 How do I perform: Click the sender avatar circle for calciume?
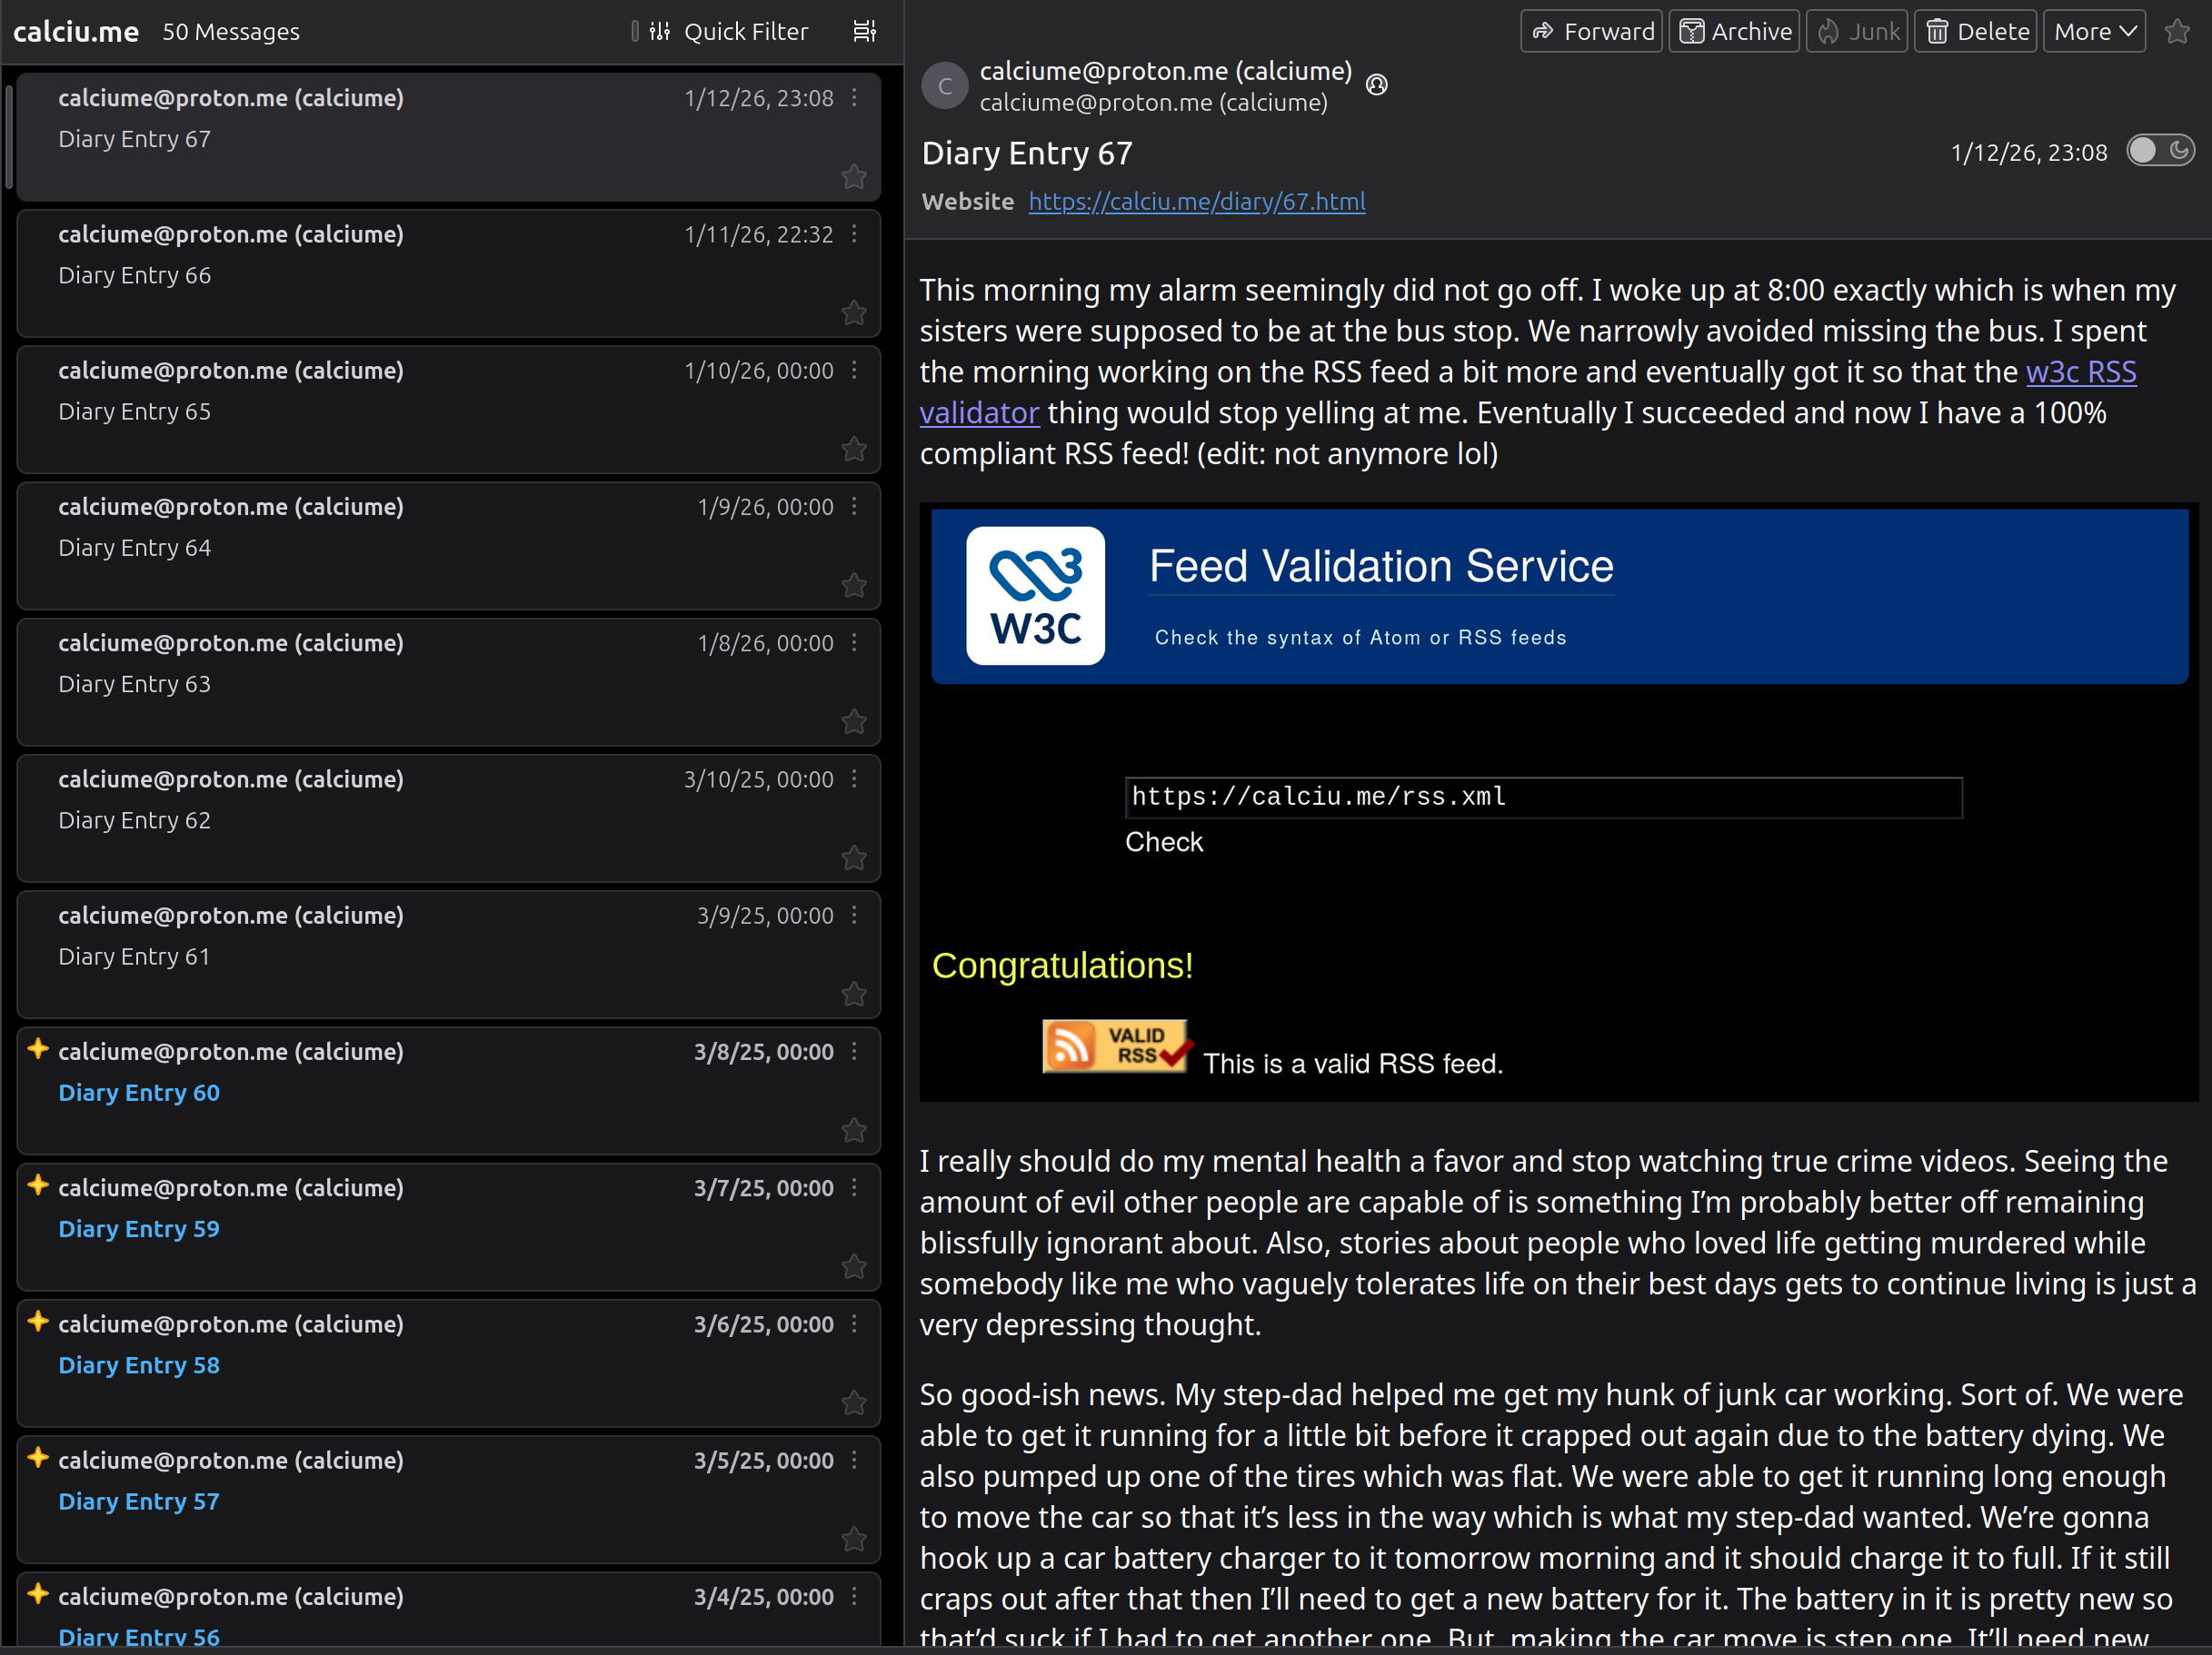click(x=944, y=85)
